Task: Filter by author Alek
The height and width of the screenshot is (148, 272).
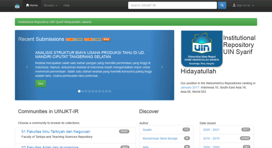Action: 146,147
